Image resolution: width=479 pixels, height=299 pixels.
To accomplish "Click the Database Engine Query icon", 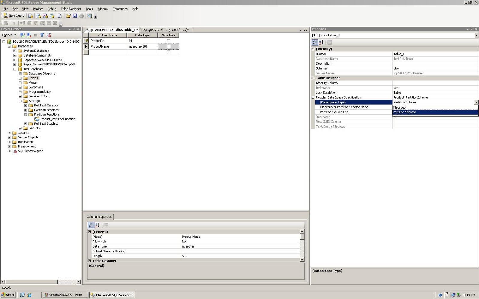I will pos(31,16).
